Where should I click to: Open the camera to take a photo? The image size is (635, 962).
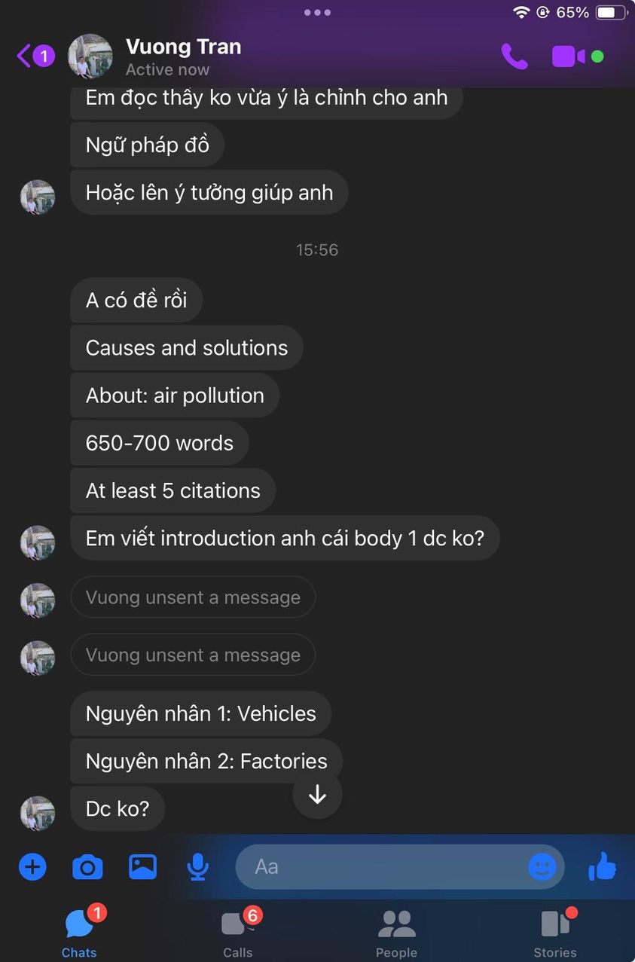pos(87,867)
